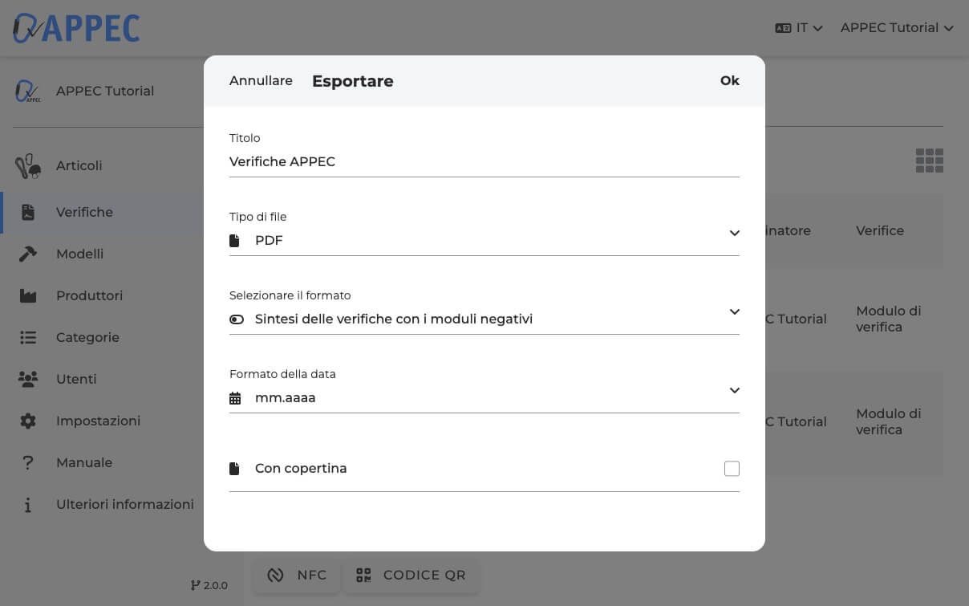Click the toggle icon beside Sintesi delle verifiche
The image size is (969, 606).
[237, 319]
